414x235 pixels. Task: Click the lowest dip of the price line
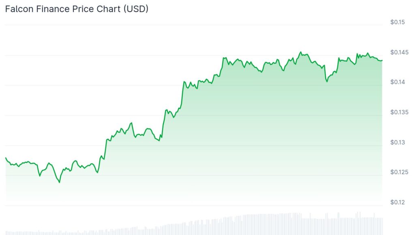click(60, 182)
